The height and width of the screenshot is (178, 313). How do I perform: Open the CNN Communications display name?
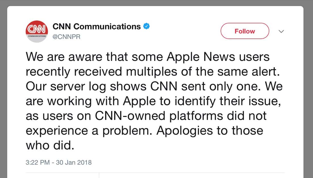96,27
